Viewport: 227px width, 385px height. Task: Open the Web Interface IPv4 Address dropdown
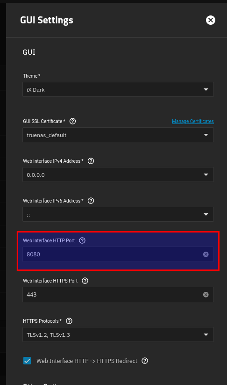click(x=118, y=174)
